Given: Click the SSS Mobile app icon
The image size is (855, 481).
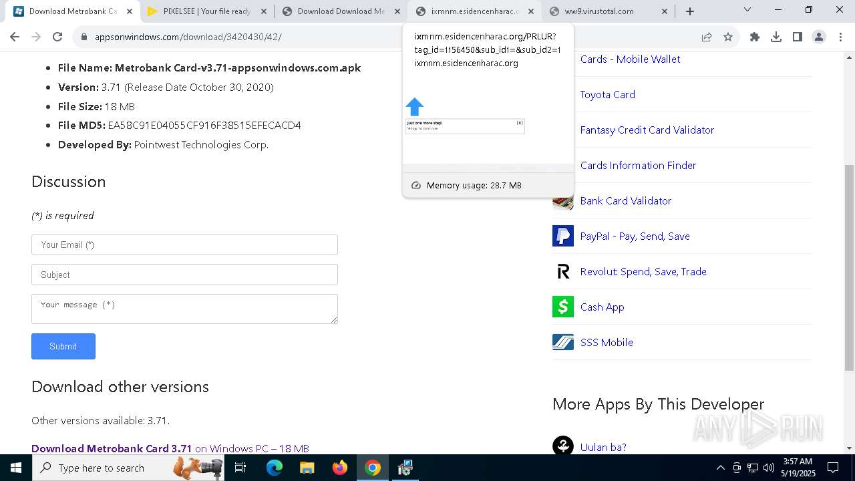Looking at the screenshot, I should [563, 342].
